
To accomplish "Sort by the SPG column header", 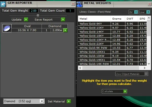I will 142,19.
